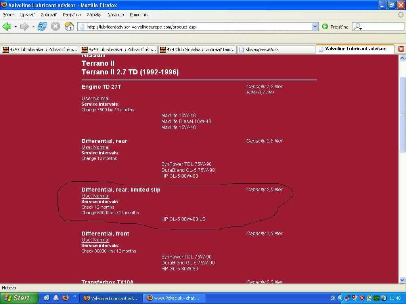
Task: Click the Differential, front heading
Action: click(105, 234)
